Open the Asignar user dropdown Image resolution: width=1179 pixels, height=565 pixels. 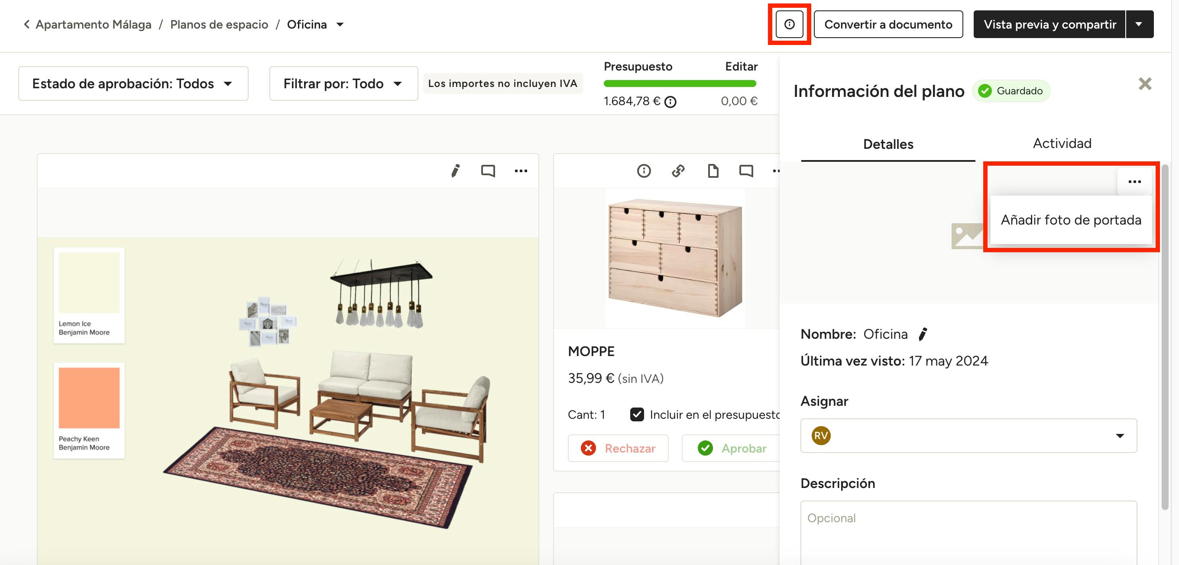pyautogui.click(x=968, y=436)
